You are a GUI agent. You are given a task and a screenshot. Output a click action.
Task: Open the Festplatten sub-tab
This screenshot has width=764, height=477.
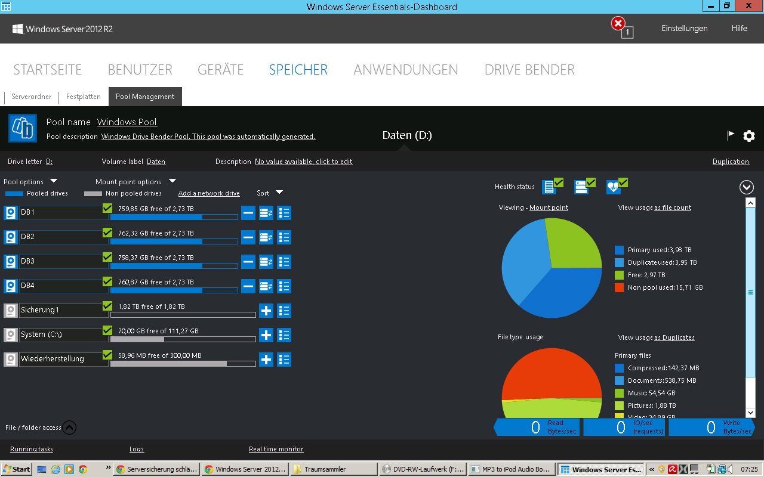(x=84, y=97)
